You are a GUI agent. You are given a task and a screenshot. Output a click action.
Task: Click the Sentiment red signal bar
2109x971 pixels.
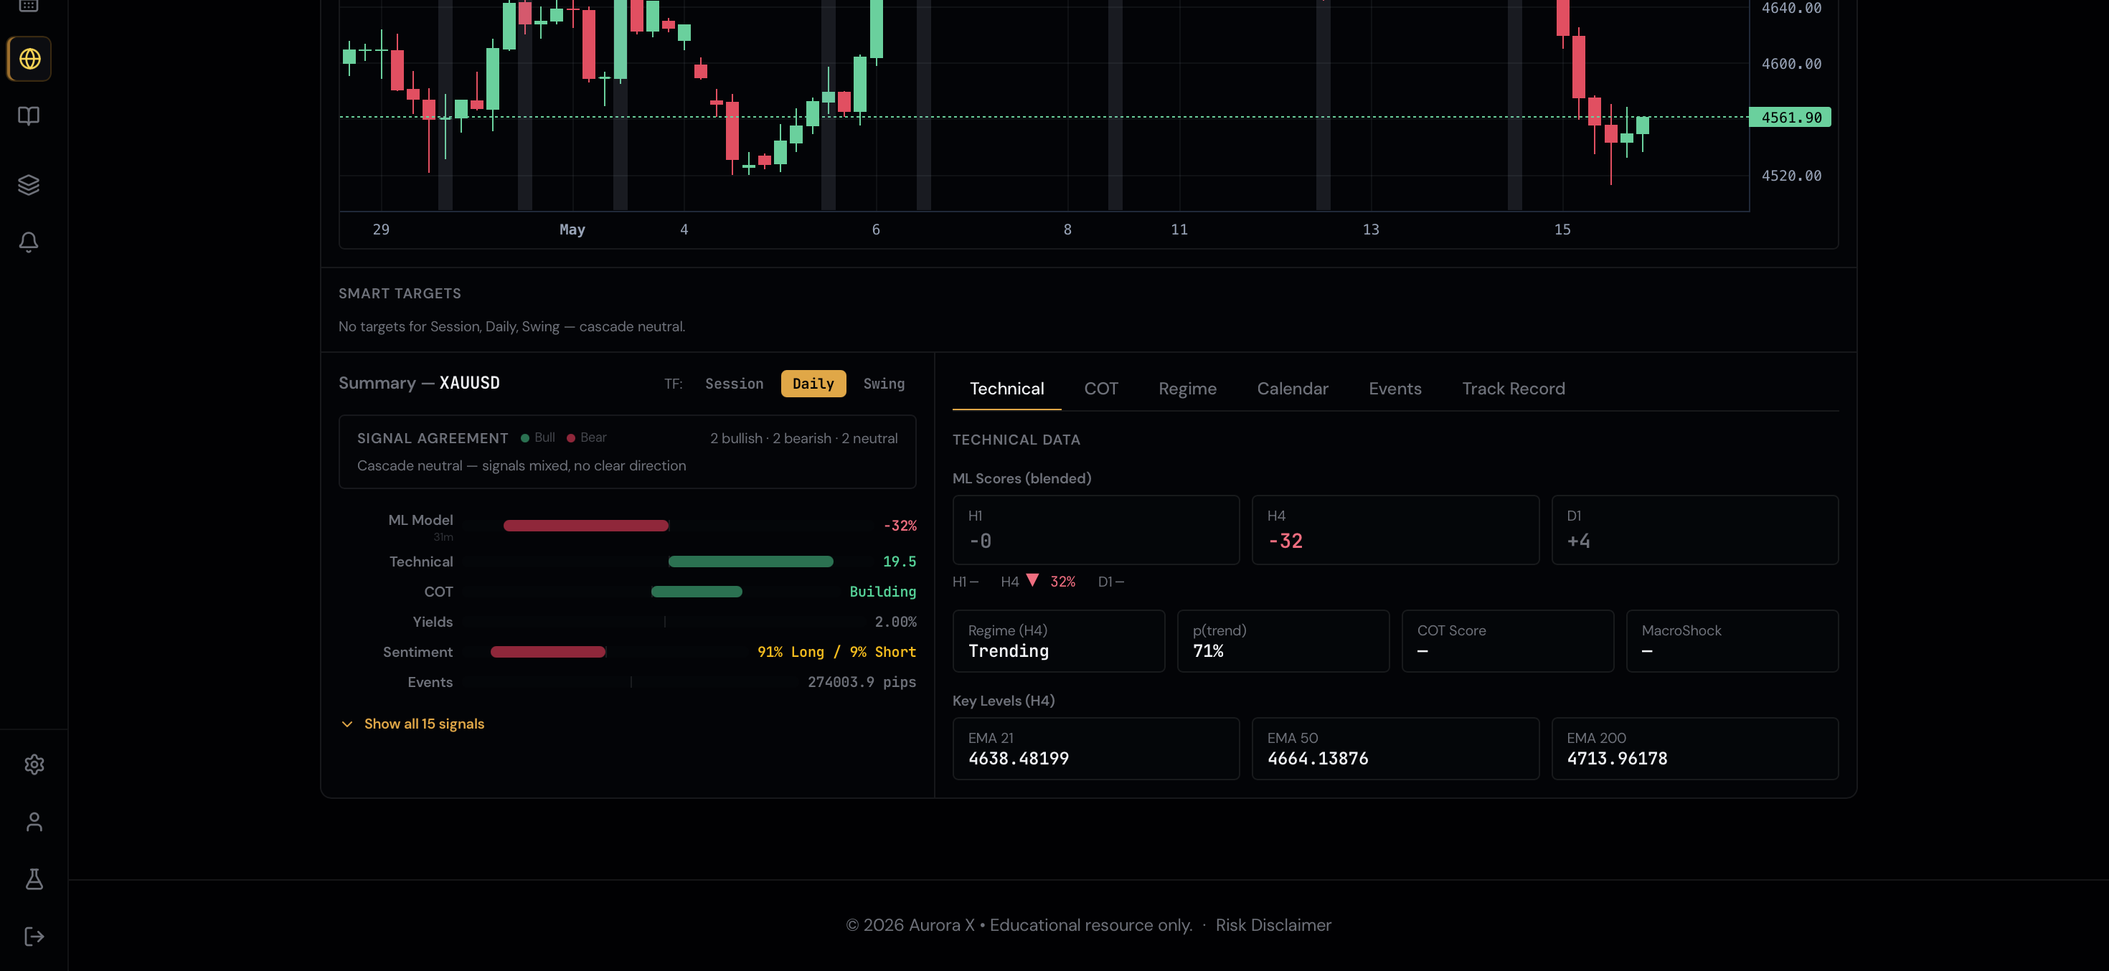point(548,652)
